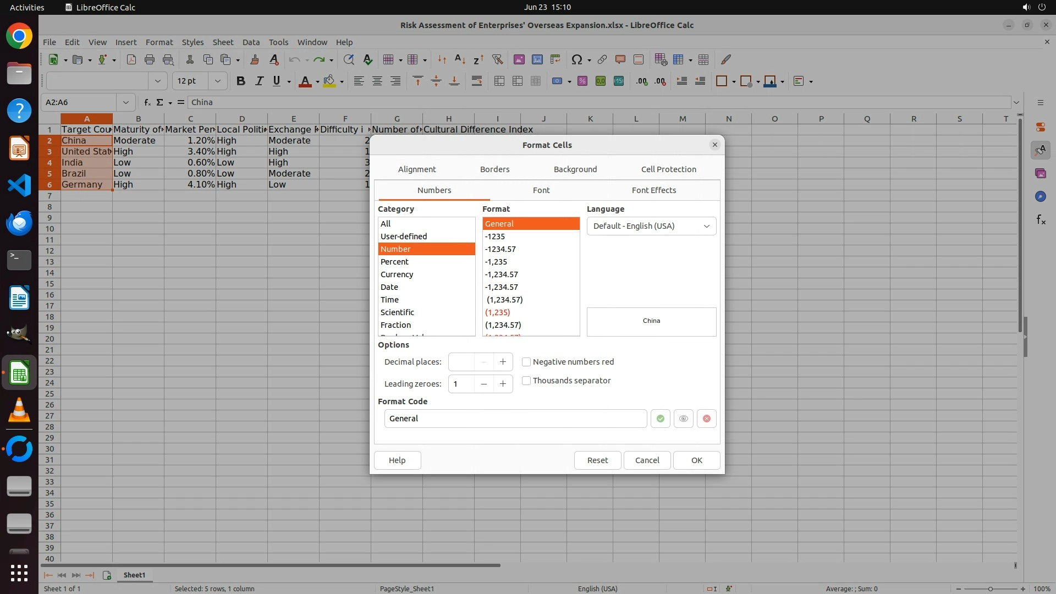Switch to the Font Effects tab
The height and width of the screenshot is (594, 1056).
pos(653,190)
